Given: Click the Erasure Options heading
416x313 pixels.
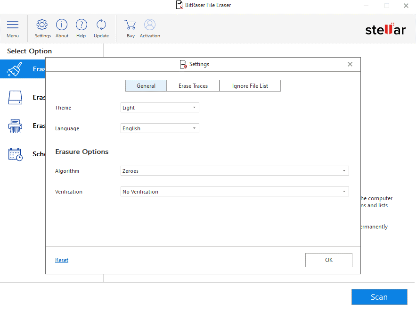Looking at the screenshot, I should [x=82, y=152].
